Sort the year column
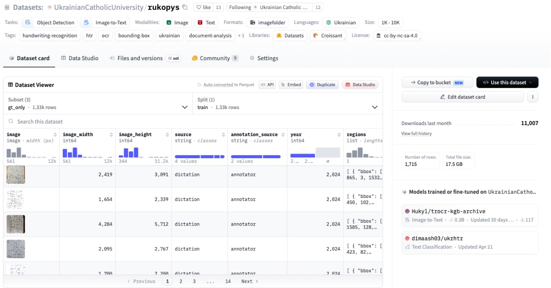 pyautogui.click(x=339, y=135)
